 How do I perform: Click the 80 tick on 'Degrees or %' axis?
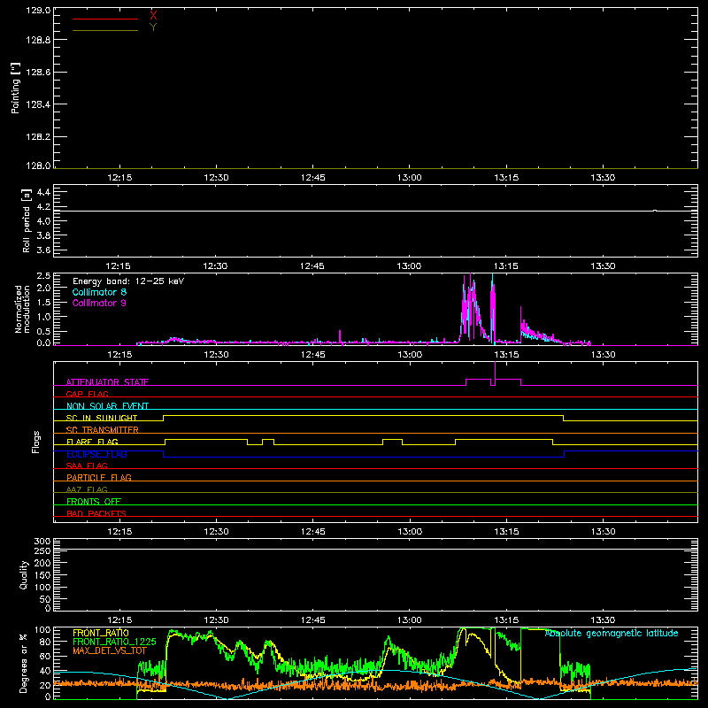pos(46,642)
